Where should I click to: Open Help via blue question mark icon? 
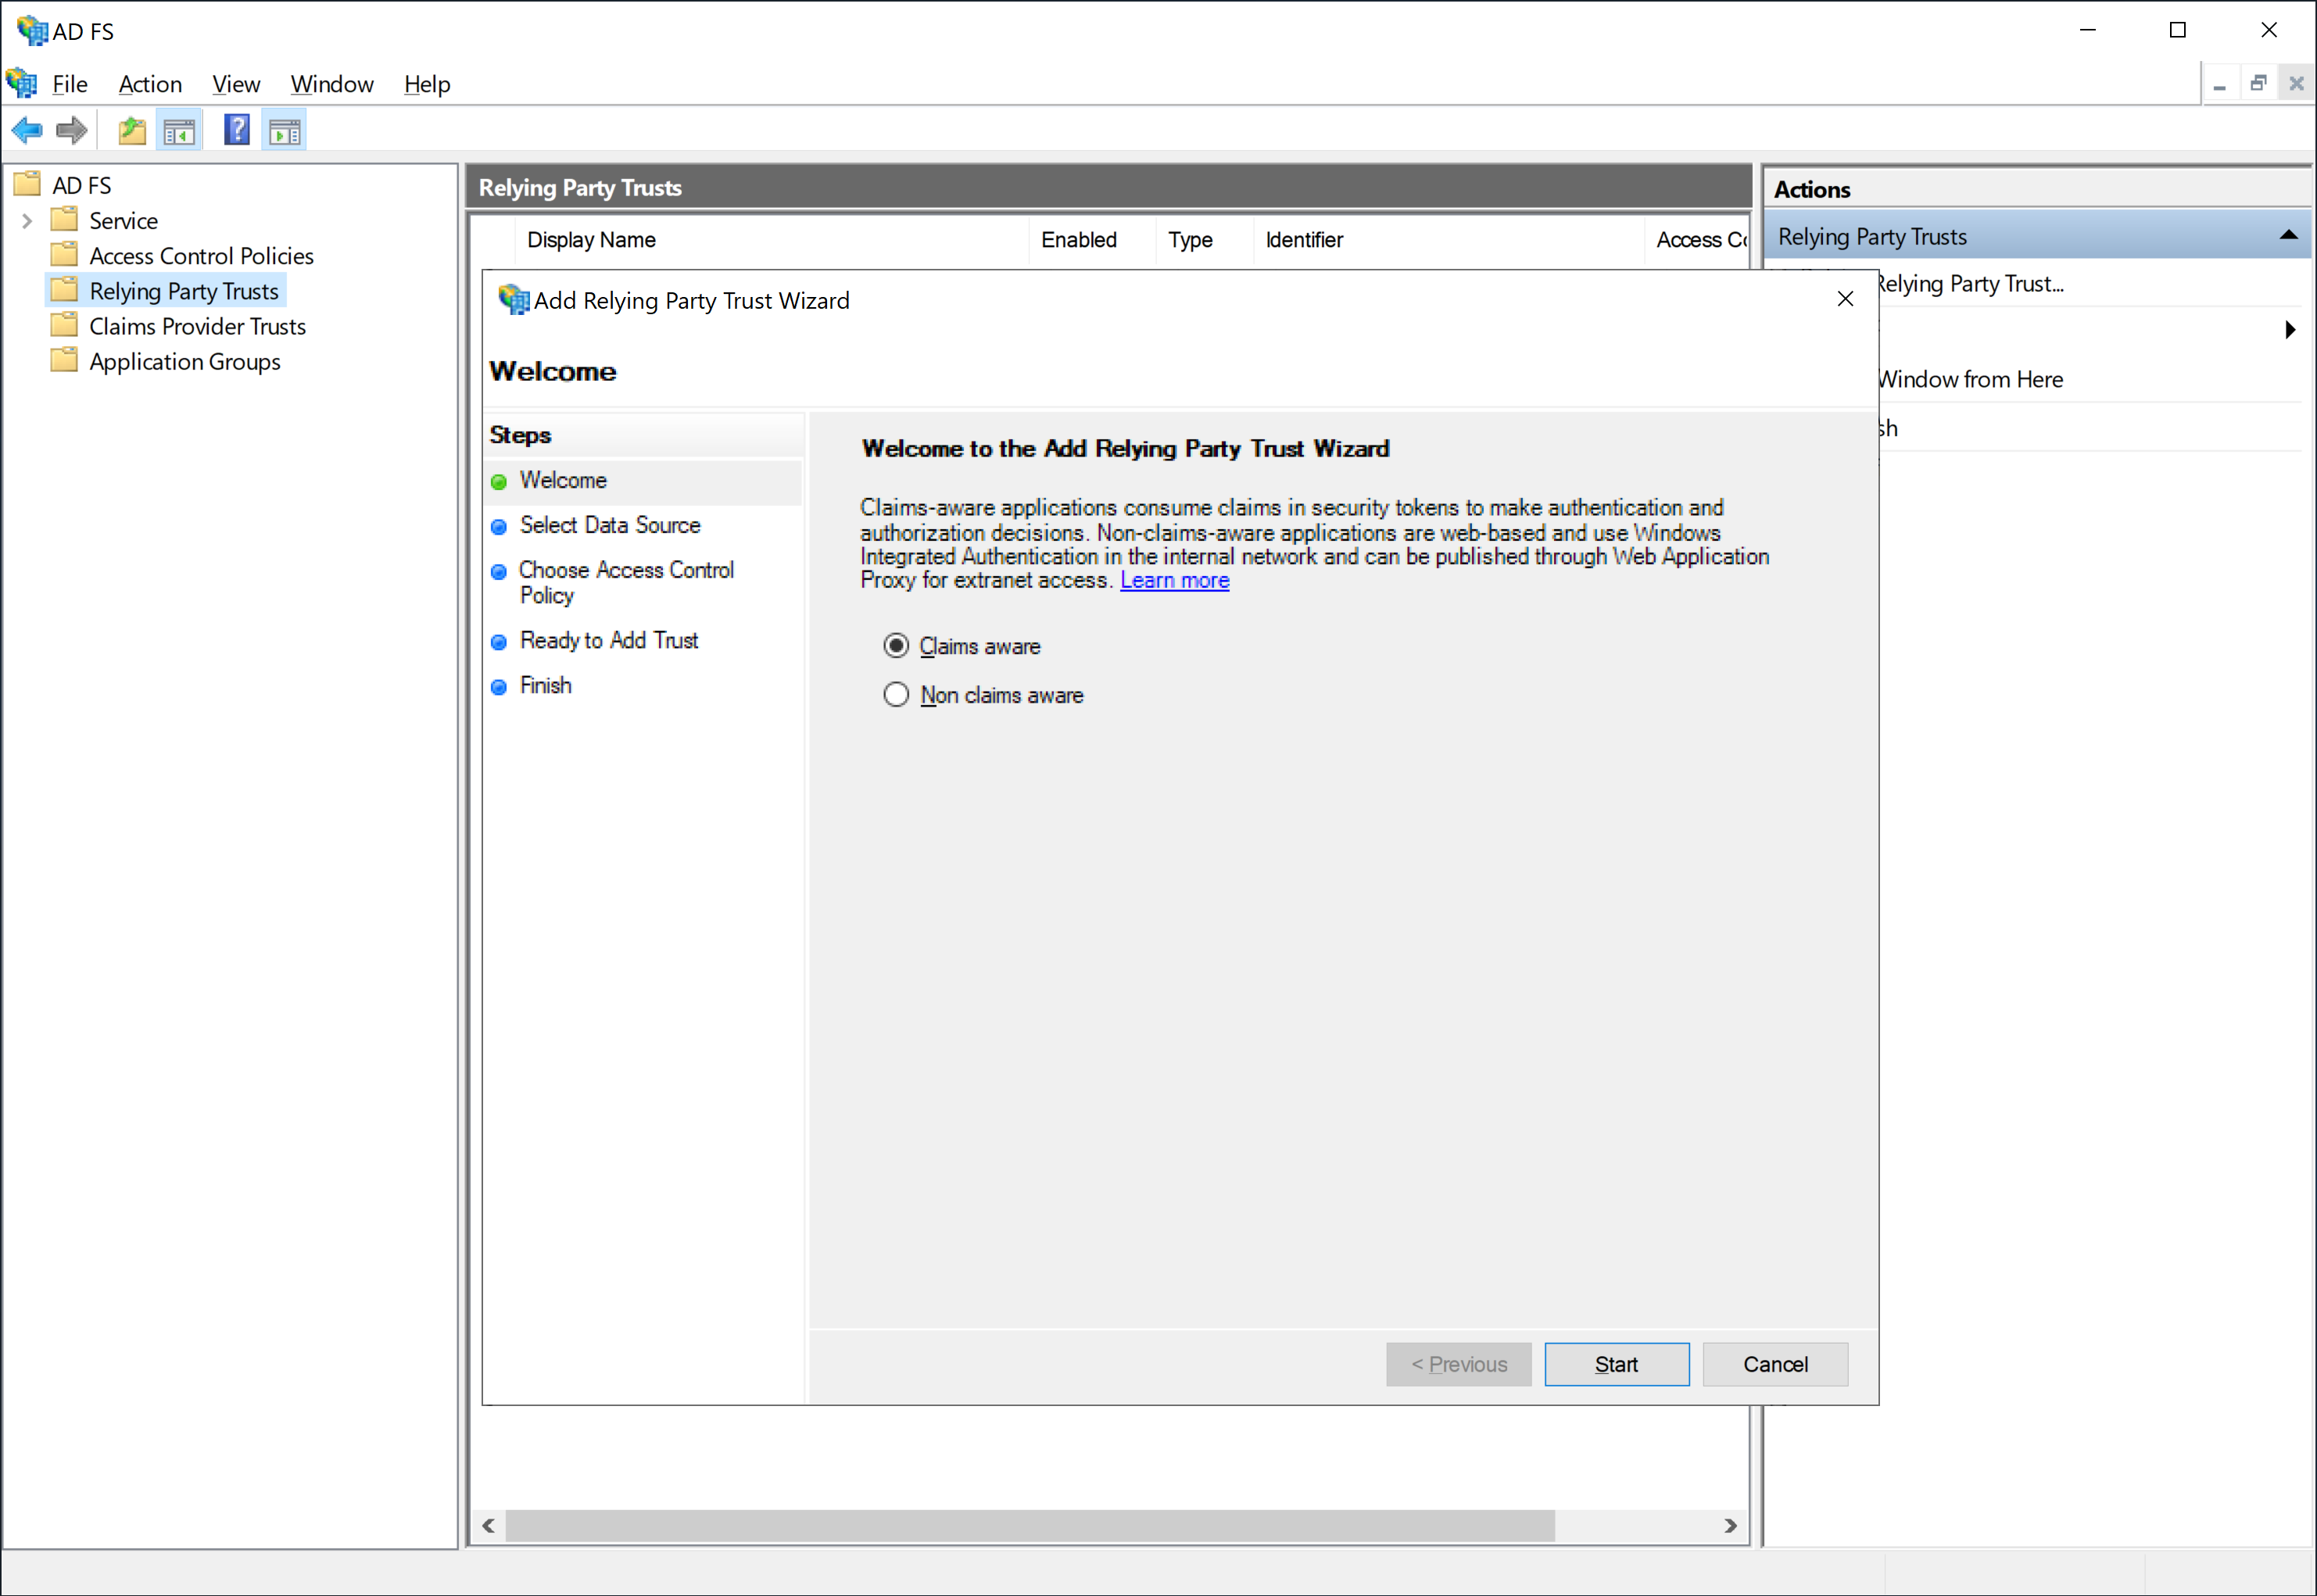[x=236, y=130]
